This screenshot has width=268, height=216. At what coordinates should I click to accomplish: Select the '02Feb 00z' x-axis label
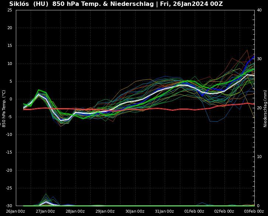coord(224,211)
